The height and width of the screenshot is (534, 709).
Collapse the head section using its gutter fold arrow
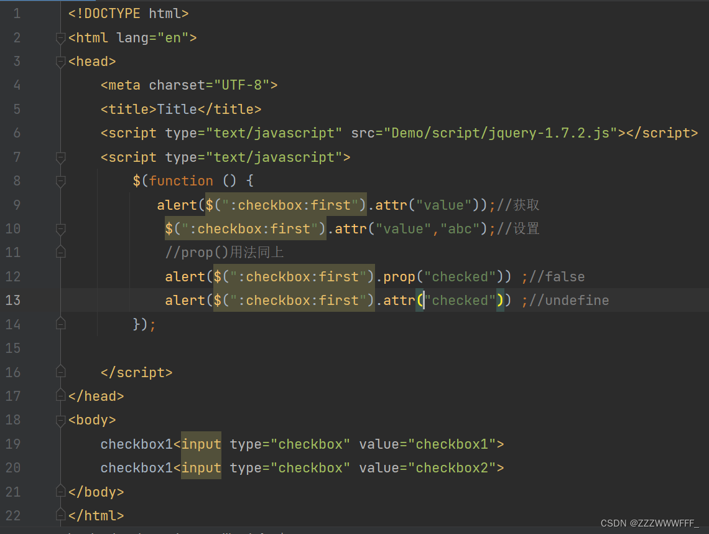(x=60, y=61)
